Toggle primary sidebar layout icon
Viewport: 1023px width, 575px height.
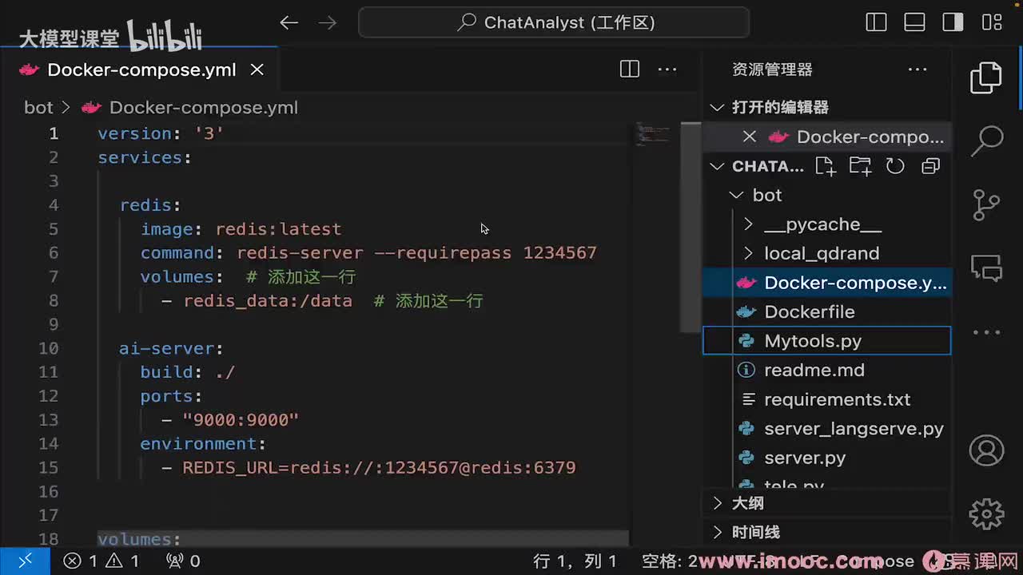pos(877,22)
